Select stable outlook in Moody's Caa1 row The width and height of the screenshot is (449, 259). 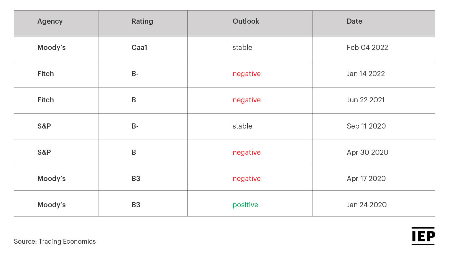click(x=242, y=48)
